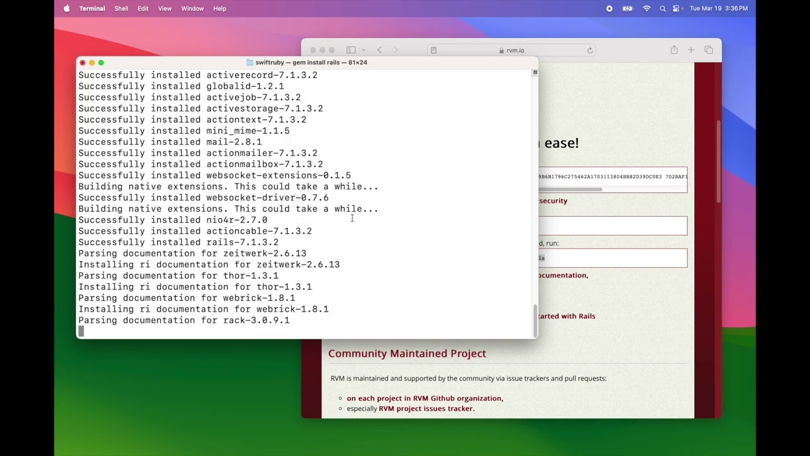Reload the rvm.io page

[x=590, y=50]
